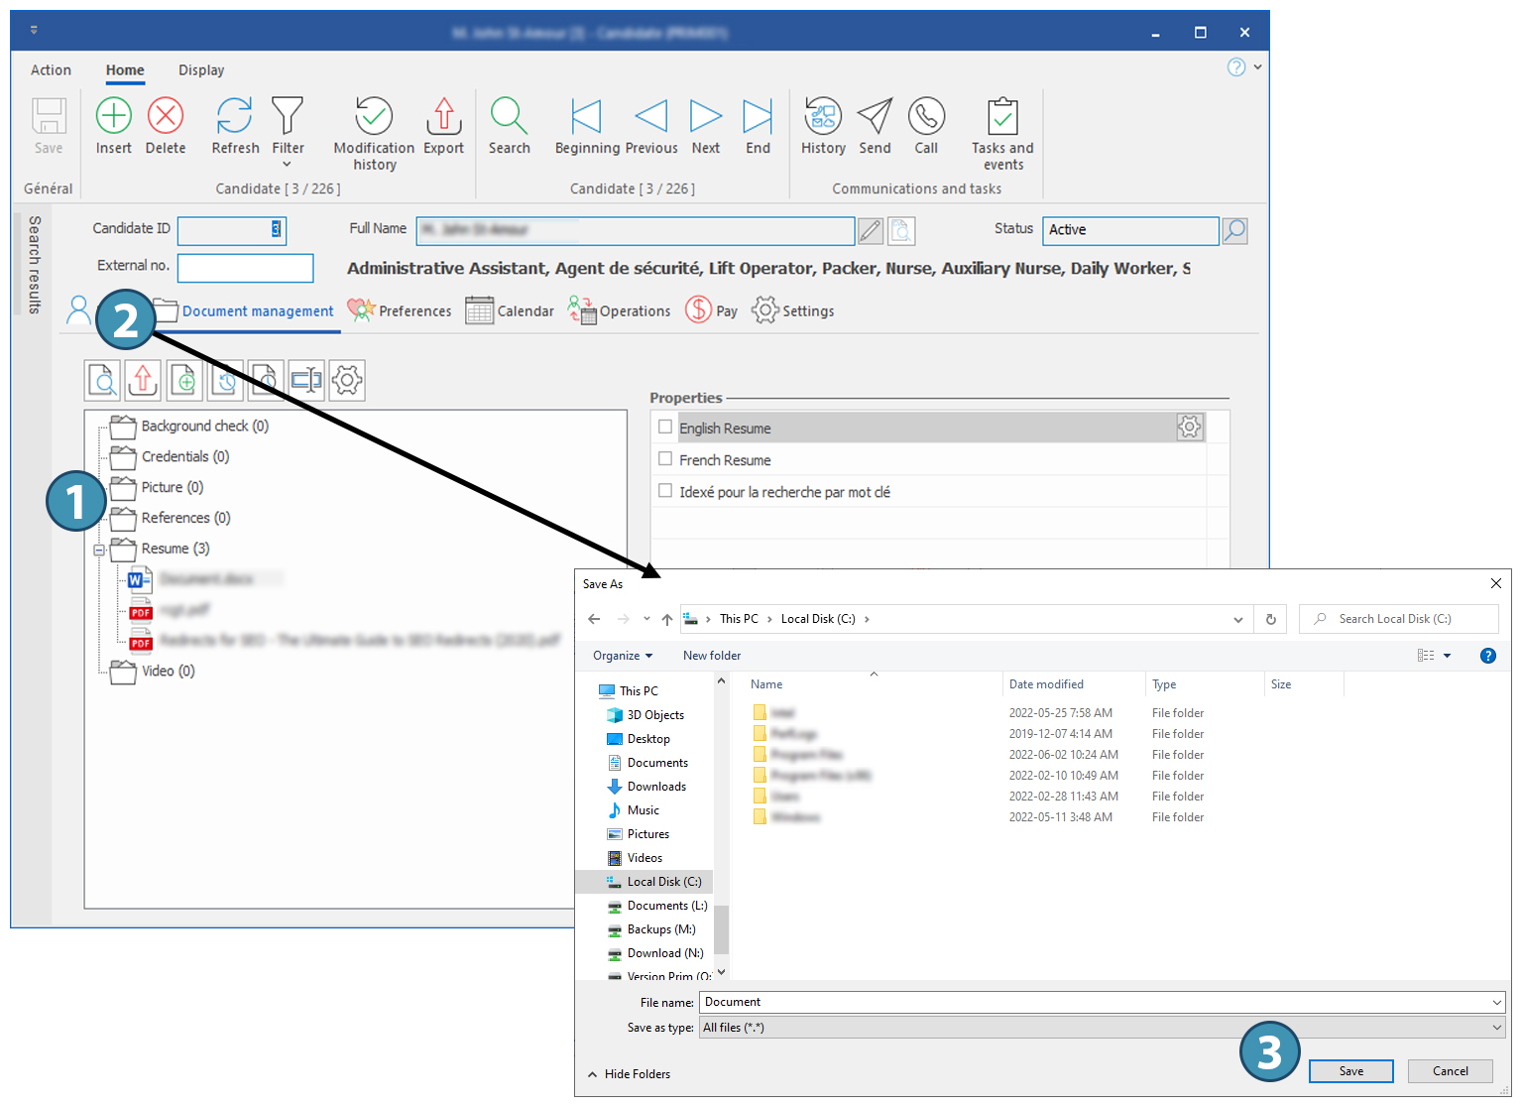Click the Call phone icon
Image resolution: width=1522 pixels, height=1107 pixels.
tap(926, 117)
